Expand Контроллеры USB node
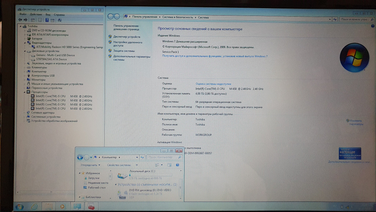376x212 pixels. click(x=25, y=76)
